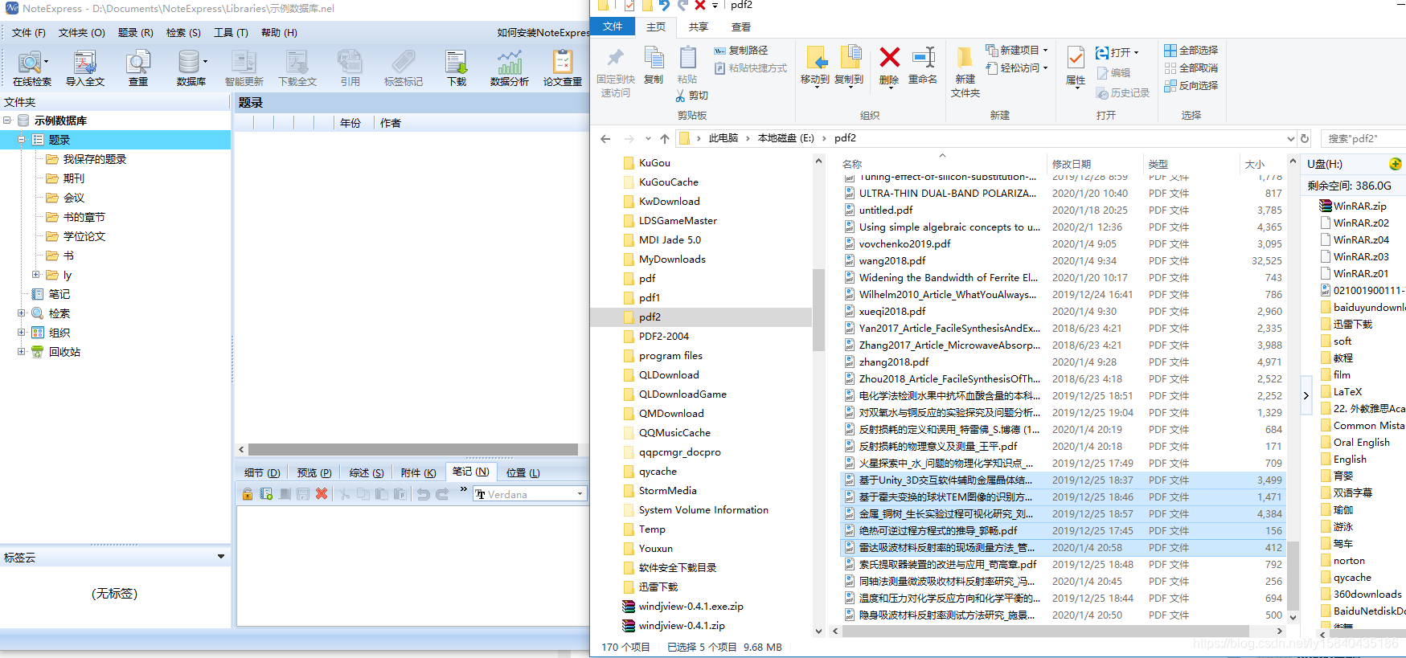
Task: Click the Explorer file list vertical scrollbar
Action: coord(1293,574)
